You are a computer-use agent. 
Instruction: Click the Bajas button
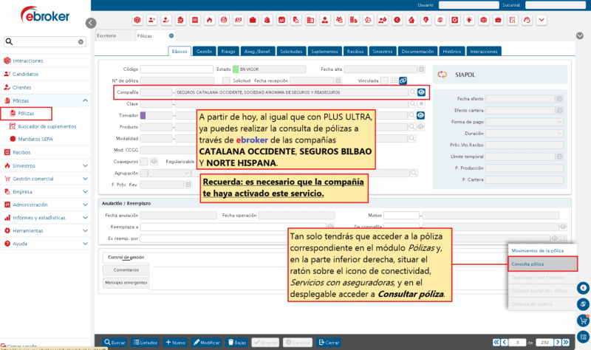click(237, 343)
